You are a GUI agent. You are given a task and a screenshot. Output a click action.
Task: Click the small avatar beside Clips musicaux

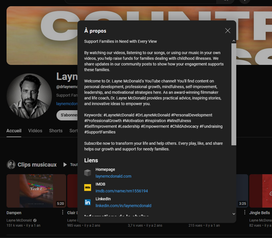tap(11, 164)
